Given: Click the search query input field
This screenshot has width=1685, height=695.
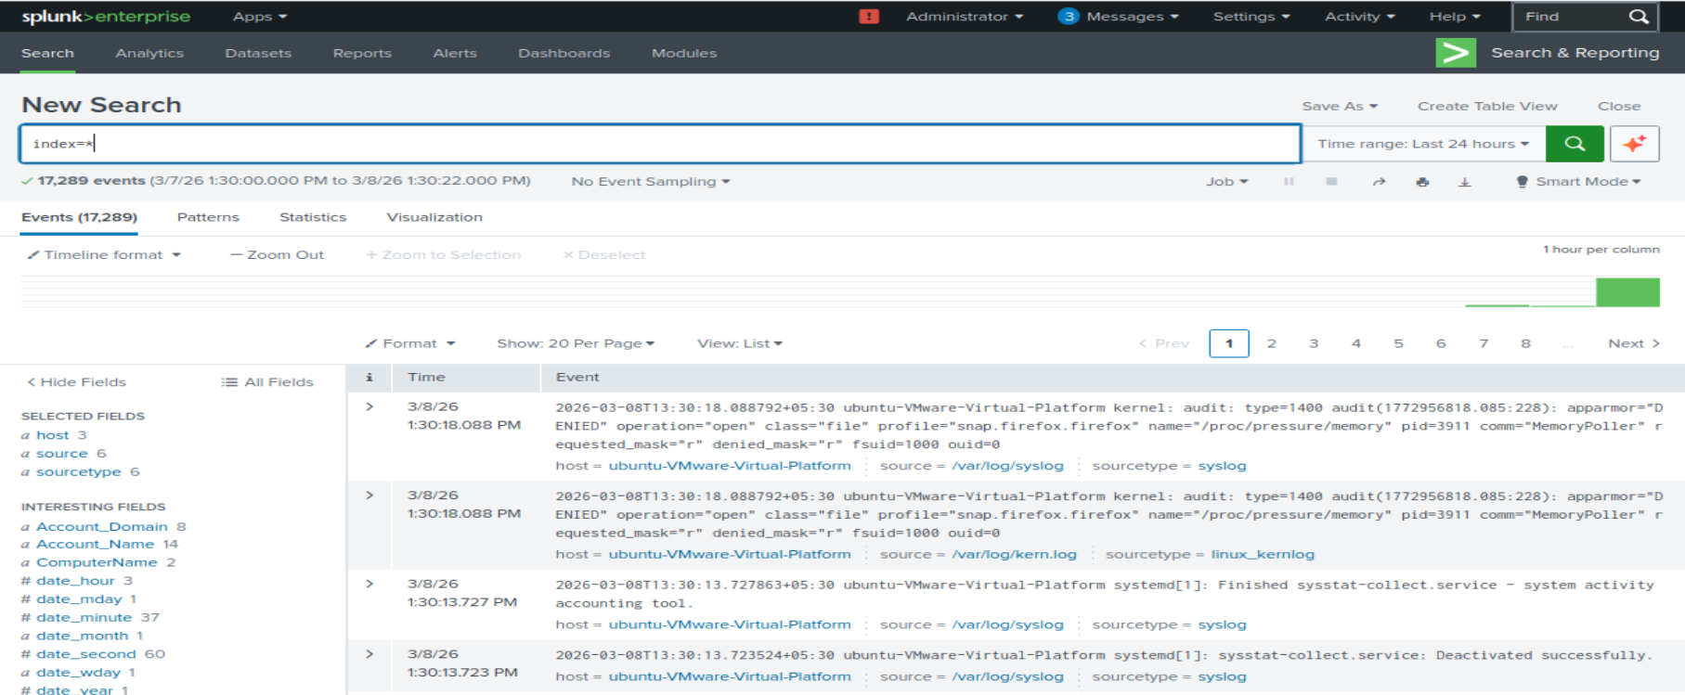Looking at the screenshot, I should [x=659, y=144].
